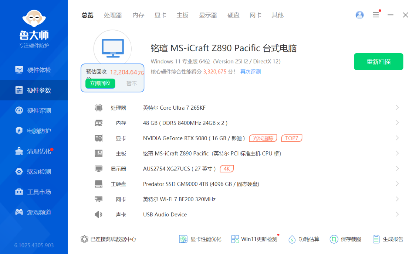Screen dimensions: 416x254
Task: Expand the 声卡 row chevron
Action: [397, 214]
